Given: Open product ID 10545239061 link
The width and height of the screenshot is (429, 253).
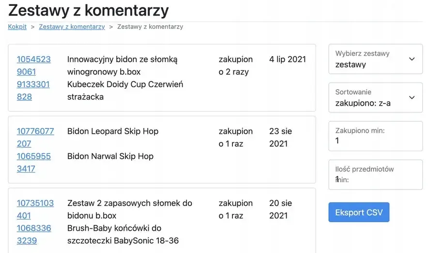Looking at the screenshot, I should click(33, 65).
